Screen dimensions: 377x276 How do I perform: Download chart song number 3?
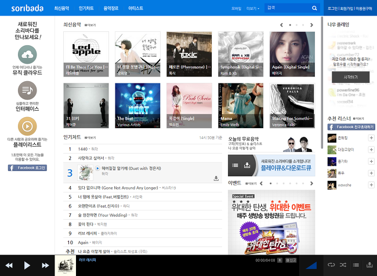216,178
